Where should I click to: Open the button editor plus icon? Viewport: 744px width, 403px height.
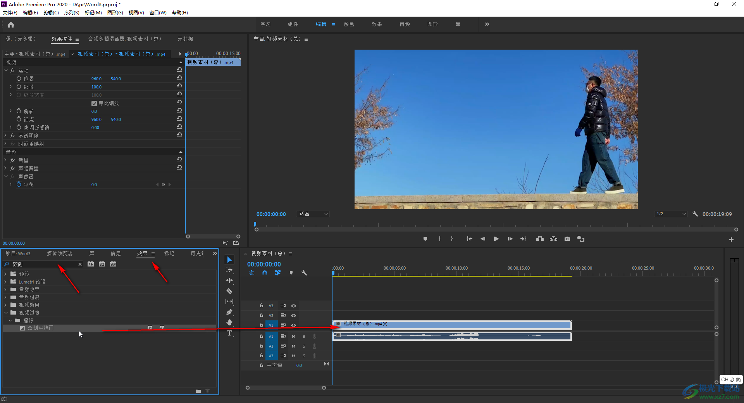(x=731, y=240)
